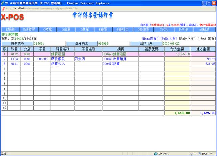Viewport: 217px width, 156px height.
Task: Click the 登錄日期 field showing 2010-06-22
Action: (x=189, y=43)
